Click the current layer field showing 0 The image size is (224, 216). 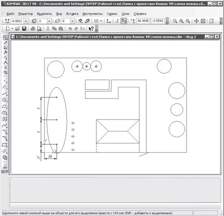pos(66,21)
